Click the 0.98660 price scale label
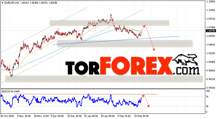 (211, 71)
